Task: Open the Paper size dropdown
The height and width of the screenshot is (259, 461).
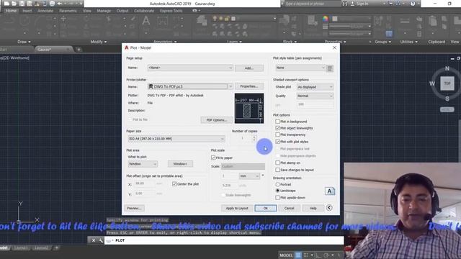Action: (176, 139)
